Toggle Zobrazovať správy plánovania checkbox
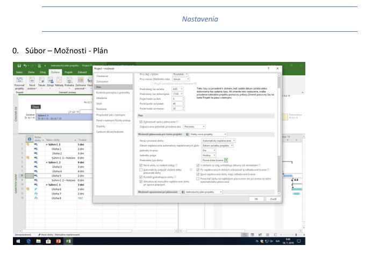 point(141,122)
